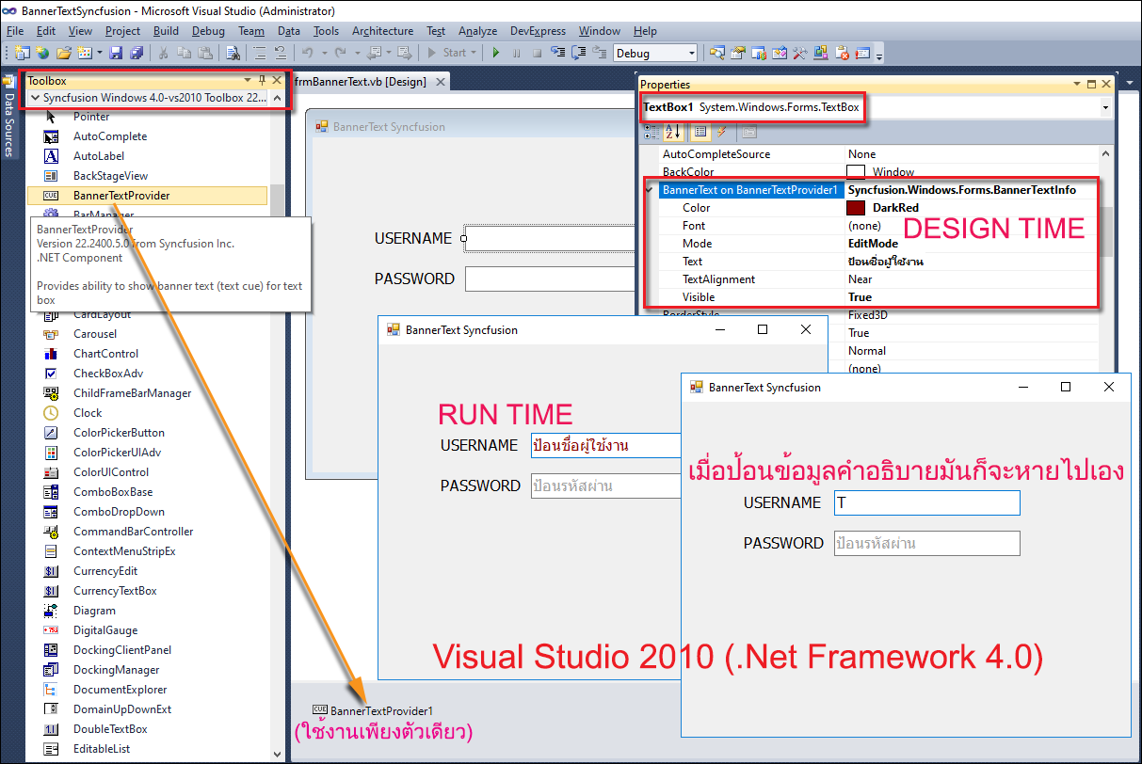Click the Cut scissors icon

(x=163, y=53)
